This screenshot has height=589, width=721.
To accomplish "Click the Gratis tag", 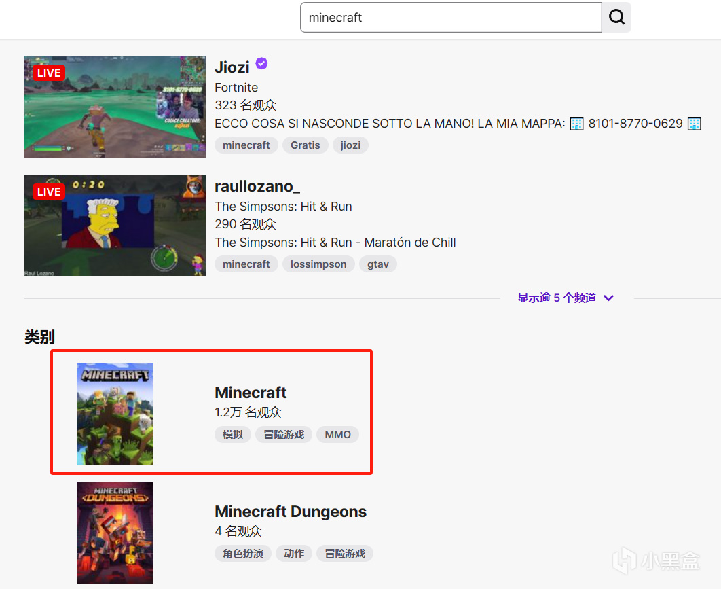I will (x=306, y=145).
